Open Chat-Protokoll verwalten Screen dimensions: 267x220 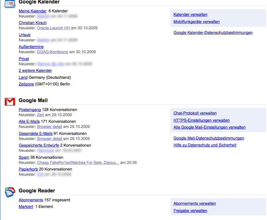pyautogui.click(x=195, y=113)
